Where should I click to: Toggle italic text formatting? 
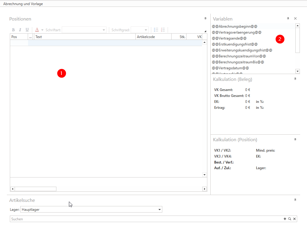pyautogui.click(x=20, y=30)
